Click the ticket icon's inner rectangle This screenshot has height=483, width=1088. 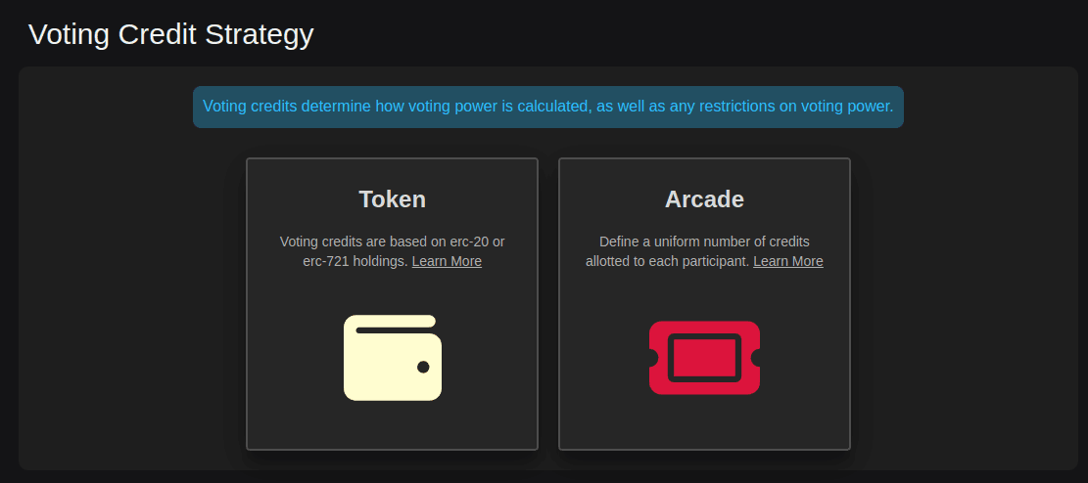coord(704,358)
